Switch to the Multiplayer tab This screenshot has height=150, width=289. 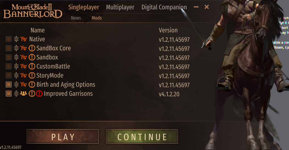[x=120, y=7]
